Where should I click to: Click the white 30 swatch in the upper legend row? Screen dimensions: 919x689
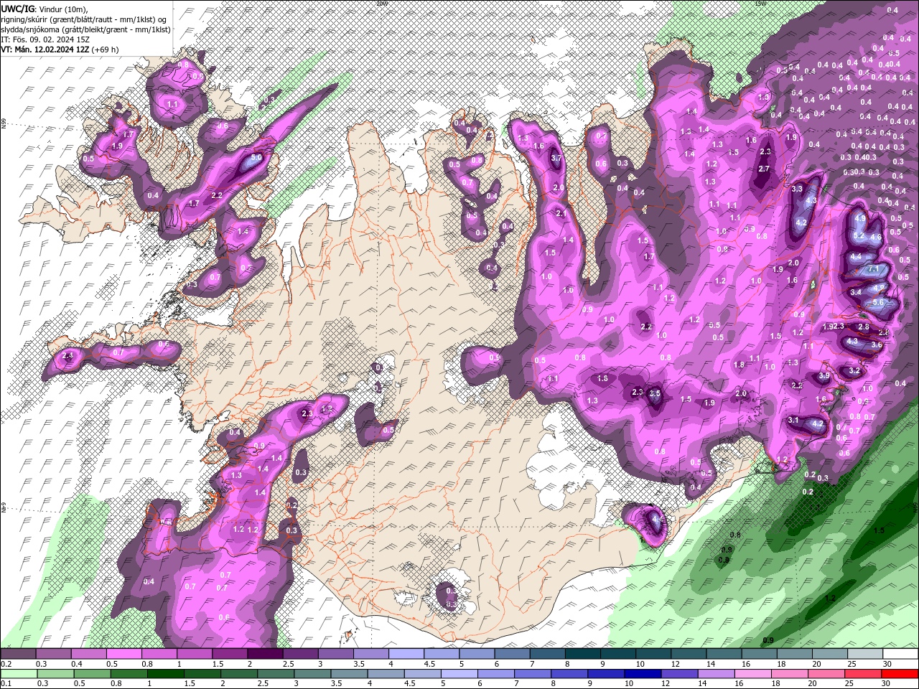coord(900,654)
